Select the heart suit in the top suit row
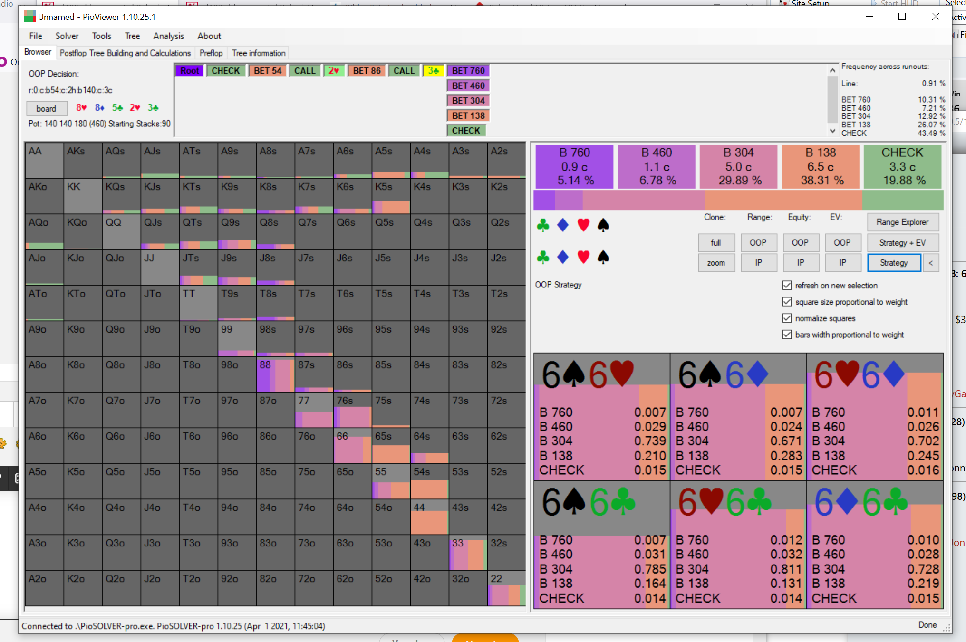966x642 pixels. (x=583, y=225)
